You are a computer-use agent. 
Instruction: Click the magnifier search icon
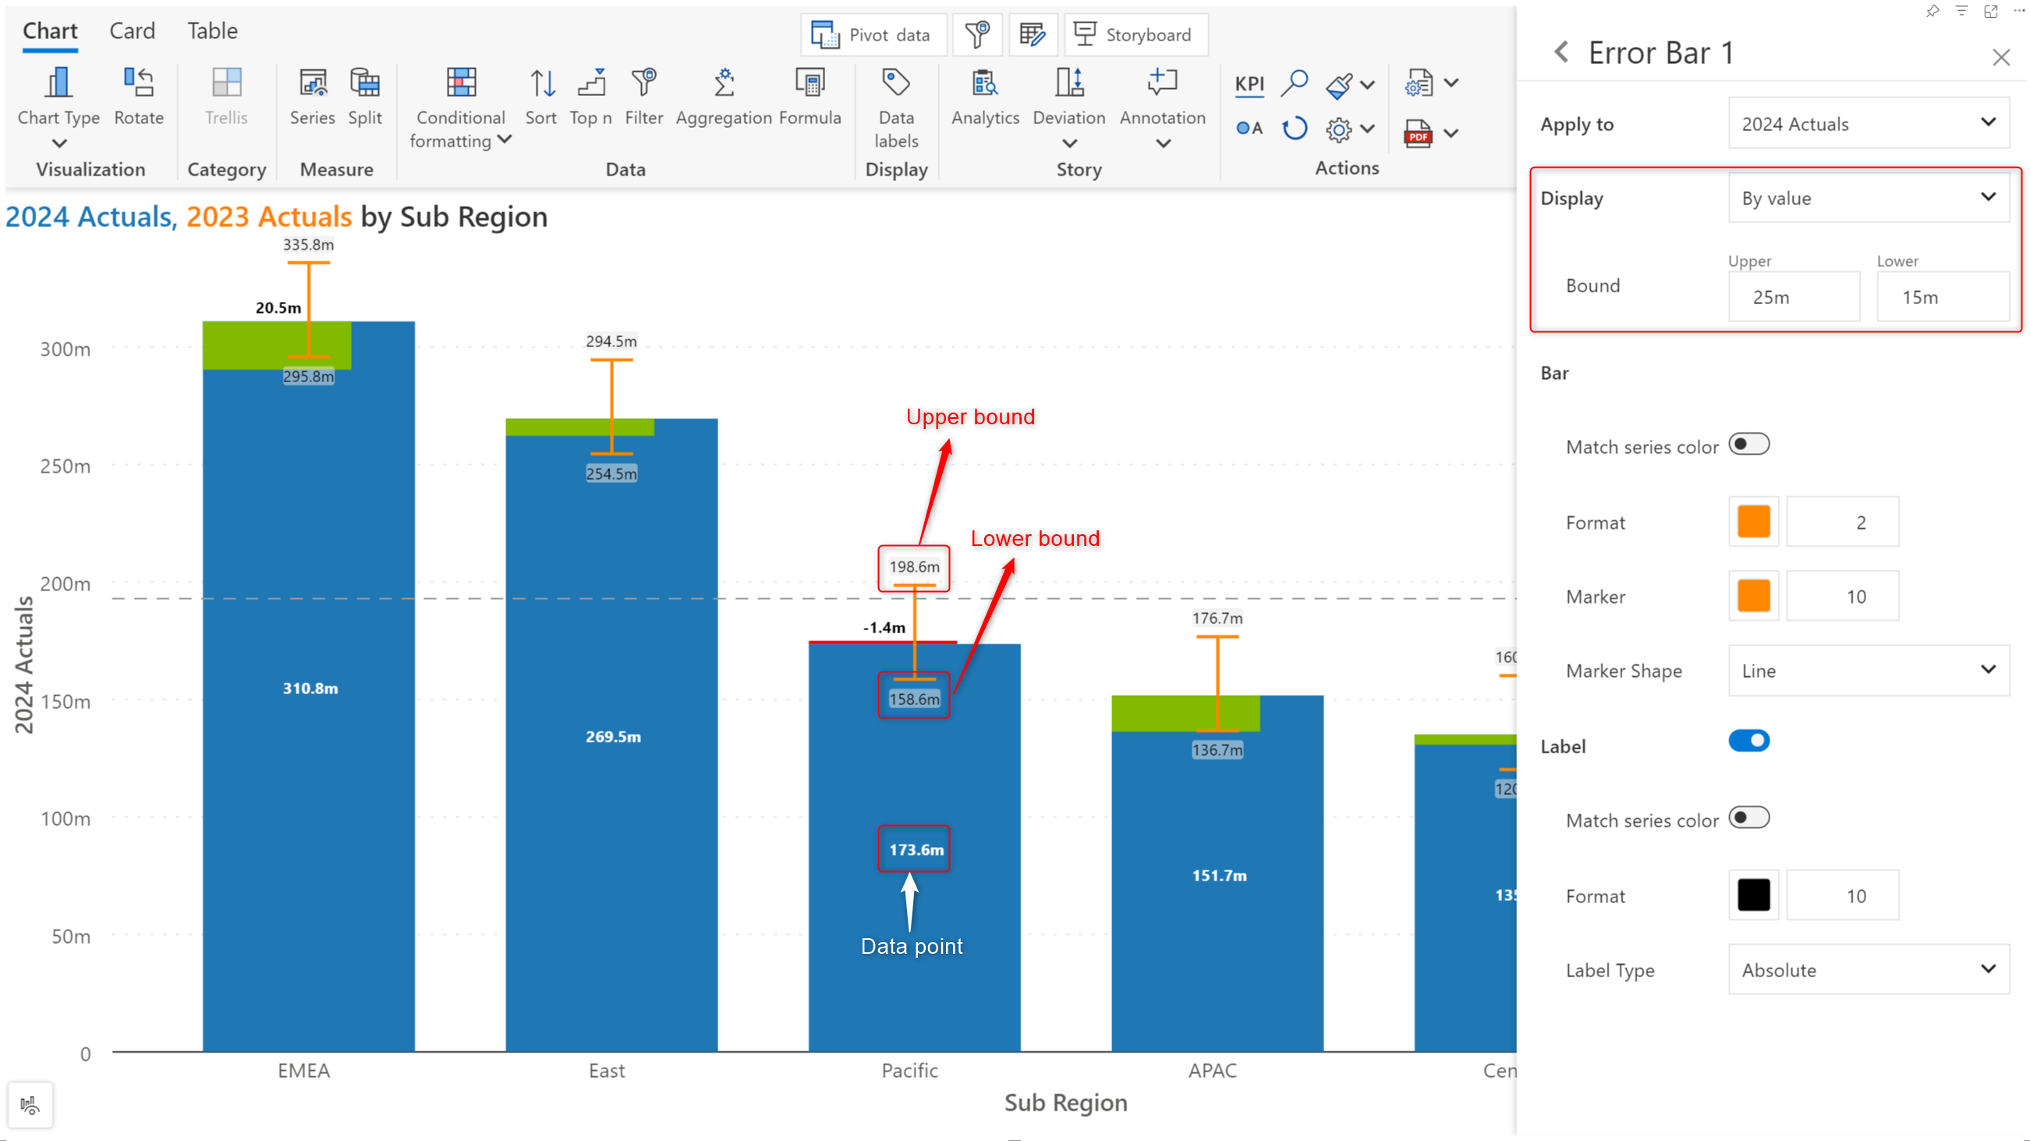[1294, 83]
